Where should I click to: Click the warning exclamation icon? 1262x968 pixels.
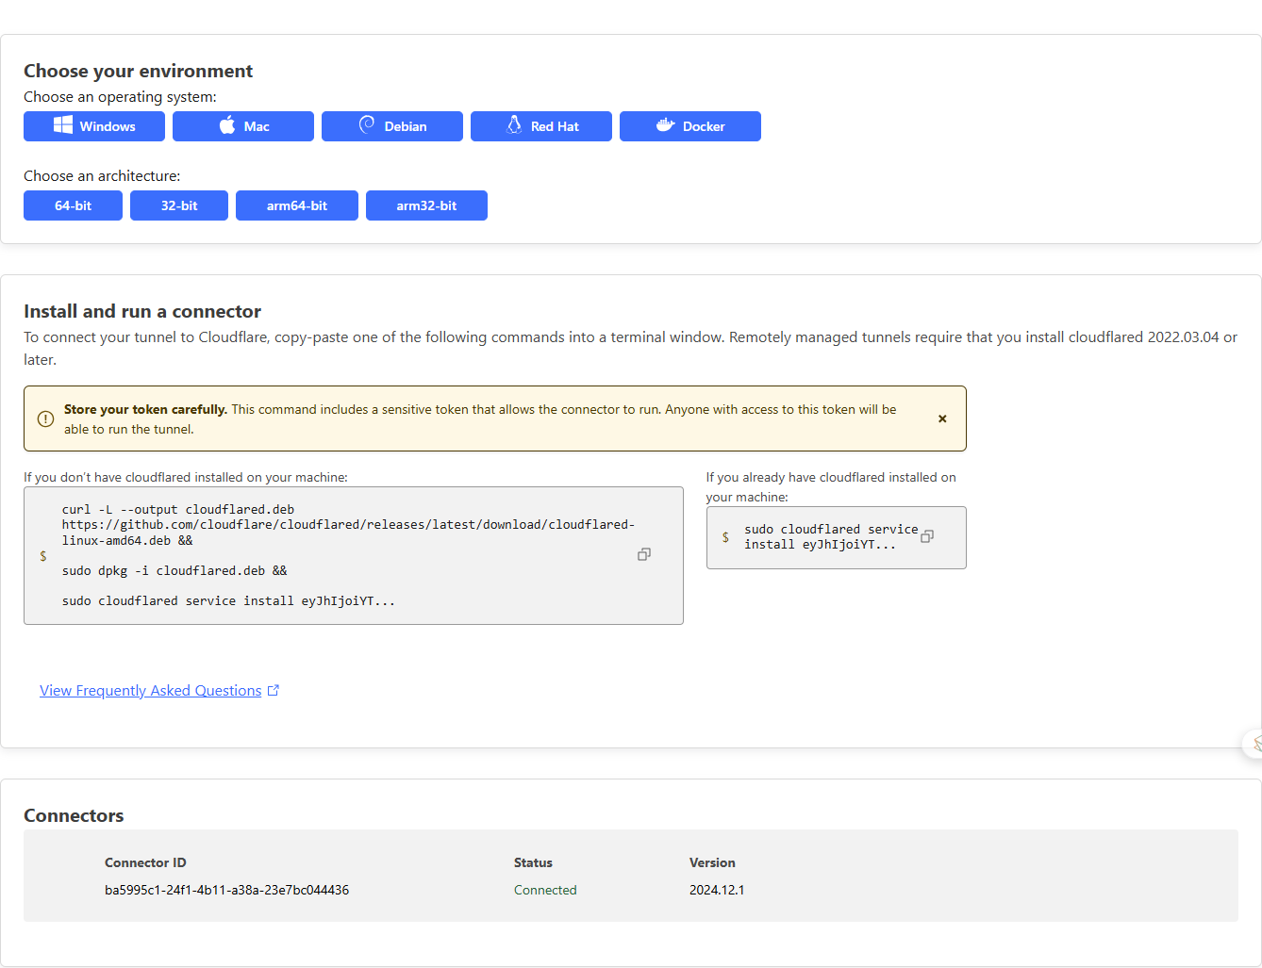coord(45,418)
